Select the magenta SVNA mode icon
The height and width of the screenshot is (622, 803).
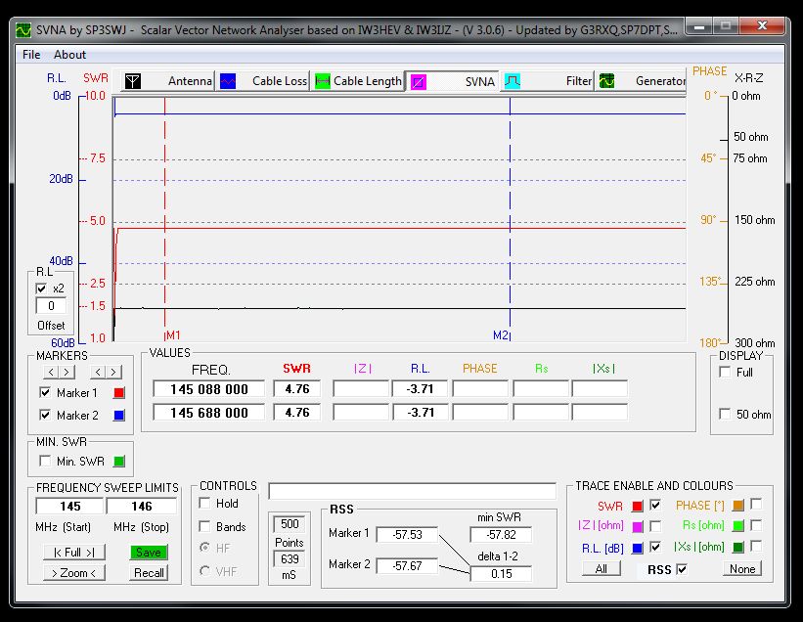click(x=418, y=81)
